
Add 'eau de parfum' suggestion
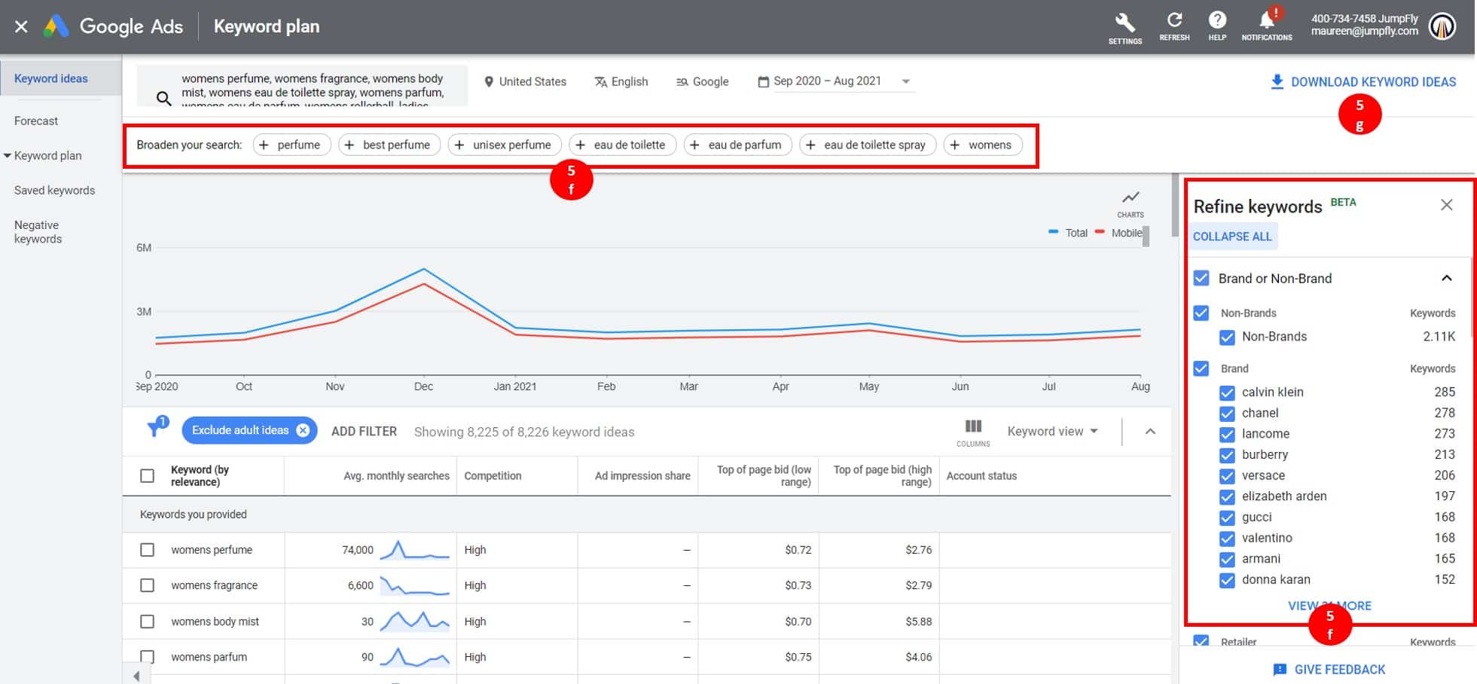click(x=737, y=145)
